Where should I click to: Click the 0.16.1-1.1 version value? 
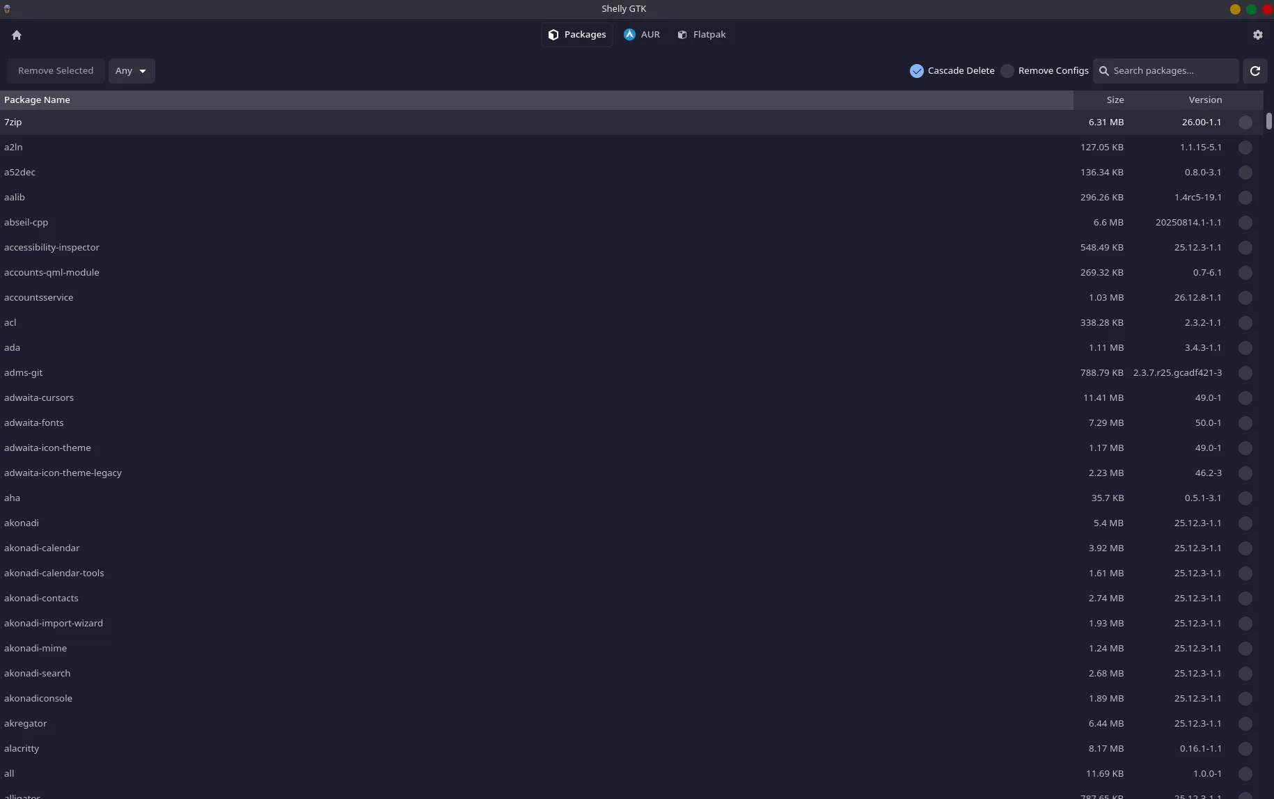click(x=1200, y=748)
